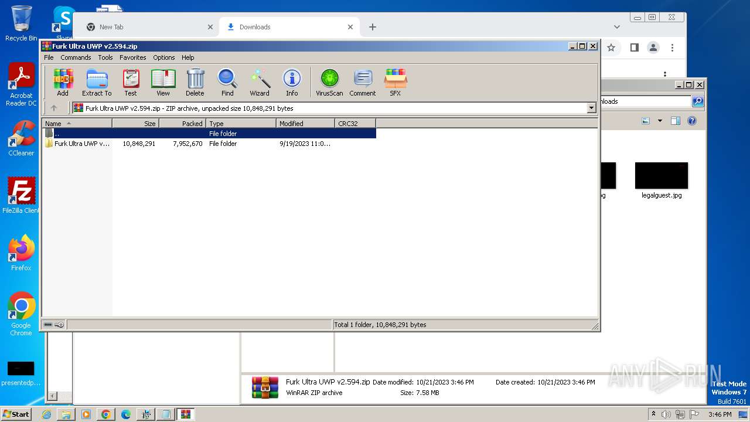This screenshot has height=422, width=750.
Task: Open CCleaner desktop icon
Action: pyautogui.click(x=21, y=138)
